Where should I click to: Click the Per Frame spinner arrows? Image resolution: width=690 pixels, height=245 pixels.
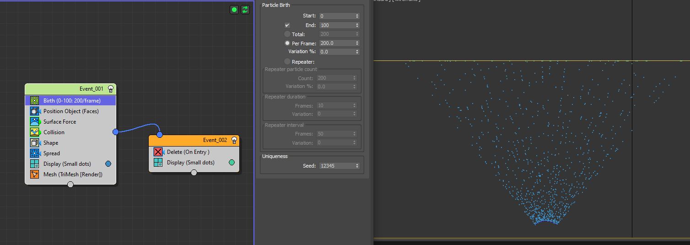[357, 43]
